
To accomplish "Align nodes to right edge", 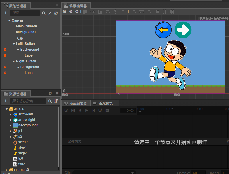I will point(123,12).
